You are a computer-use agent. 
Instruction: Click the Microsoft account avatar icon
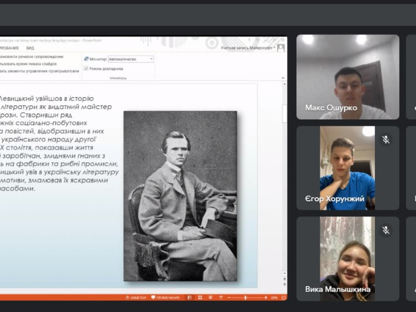coord(281,48)
